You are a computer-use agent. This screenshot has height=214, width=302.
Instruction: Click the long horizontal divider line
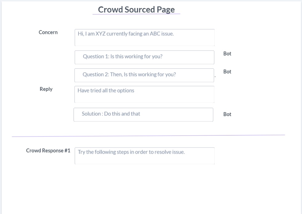click(x=148, y=136)
